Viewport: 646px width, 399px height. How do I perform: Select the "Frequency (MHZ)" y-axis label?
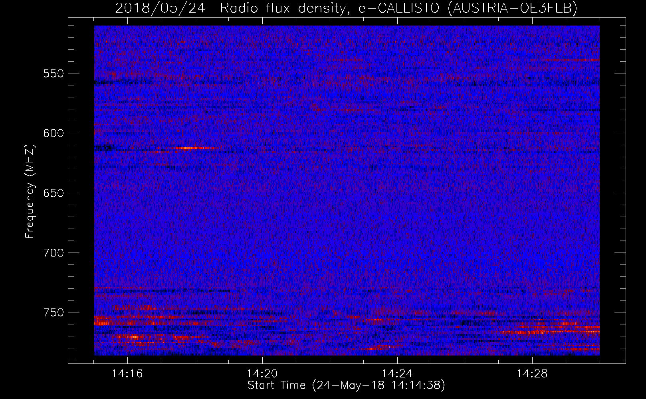[x=30, y=192]
